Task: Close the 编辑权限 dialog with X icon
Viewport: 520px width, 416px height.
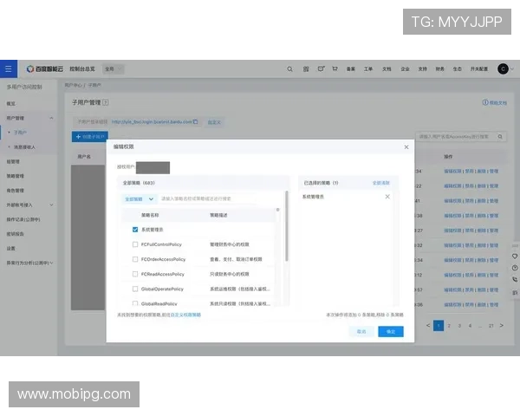Action: (x=406, y=147)
